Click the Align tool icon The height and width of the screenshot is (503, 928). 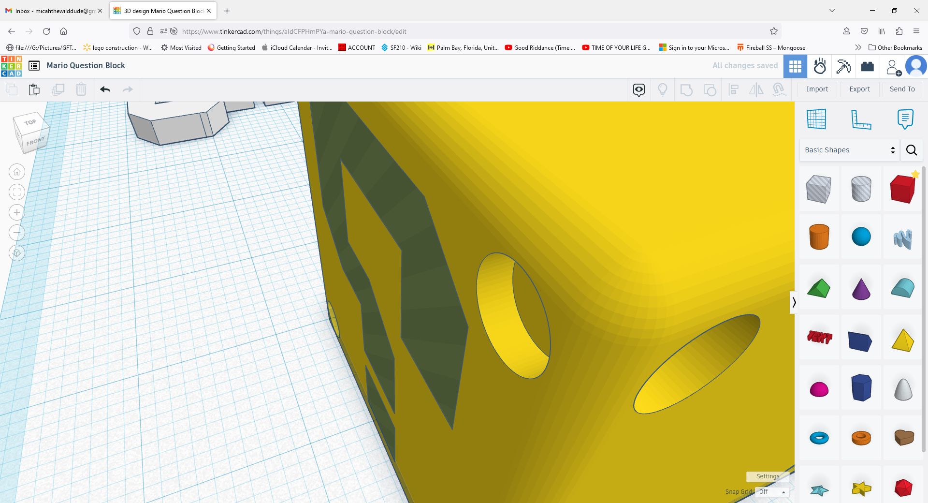coord(733,89)
